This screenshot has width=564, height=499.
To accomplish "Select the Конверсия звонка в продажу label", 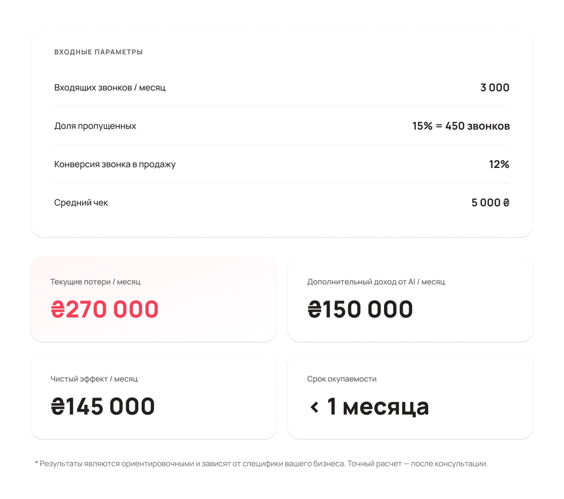I will click(115, 165).
